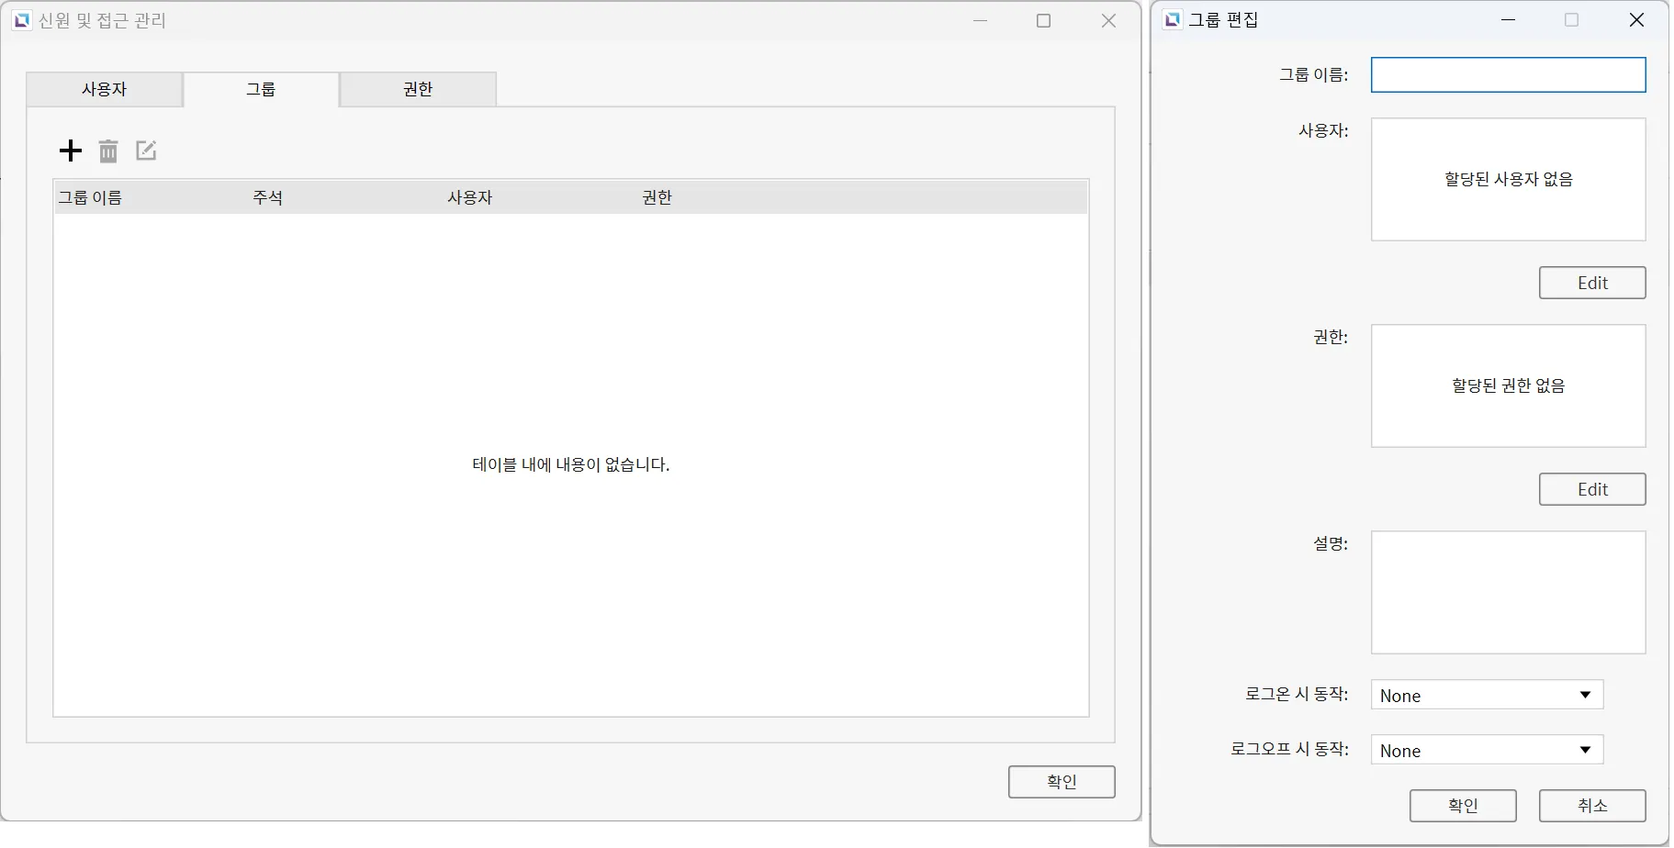The image size is (1674, 848).
Task: Click the 사용자 column header in table
Action: coord(470,198)
